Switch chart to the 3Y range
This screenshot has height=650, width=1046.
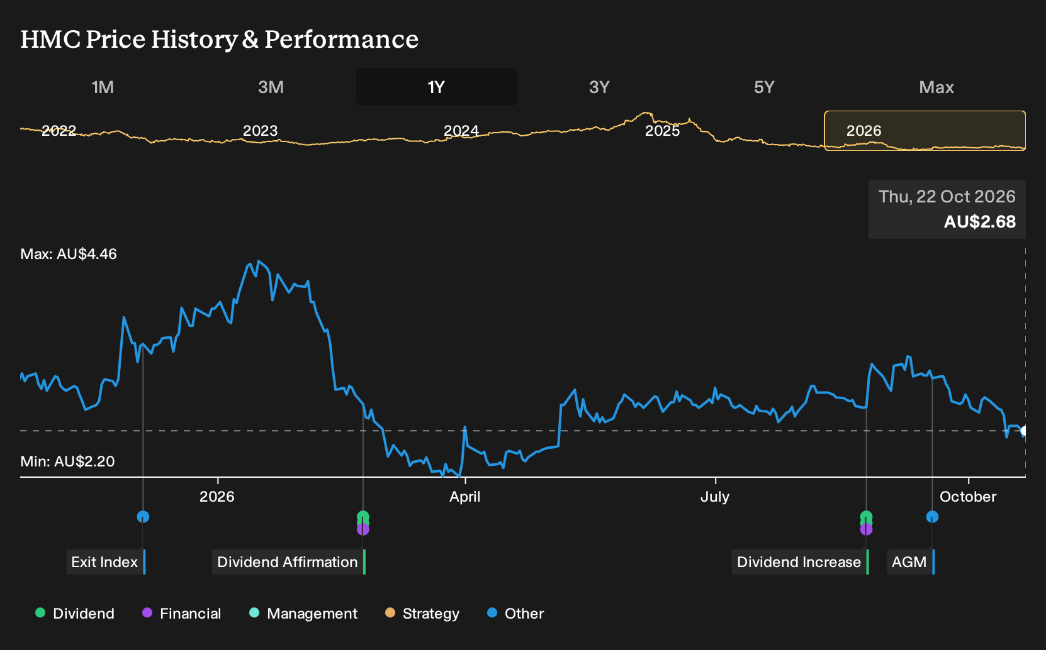click(599, 87)
